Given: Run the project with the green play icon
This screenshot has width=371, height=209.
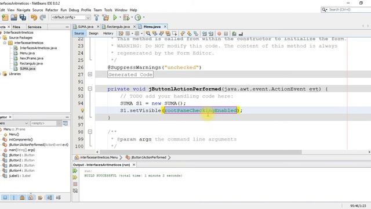Looking at the screenshot, I should (115, 17).
